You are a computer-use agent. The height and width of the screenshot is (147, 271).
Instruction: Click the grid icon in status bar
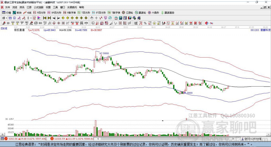(2, 139)
